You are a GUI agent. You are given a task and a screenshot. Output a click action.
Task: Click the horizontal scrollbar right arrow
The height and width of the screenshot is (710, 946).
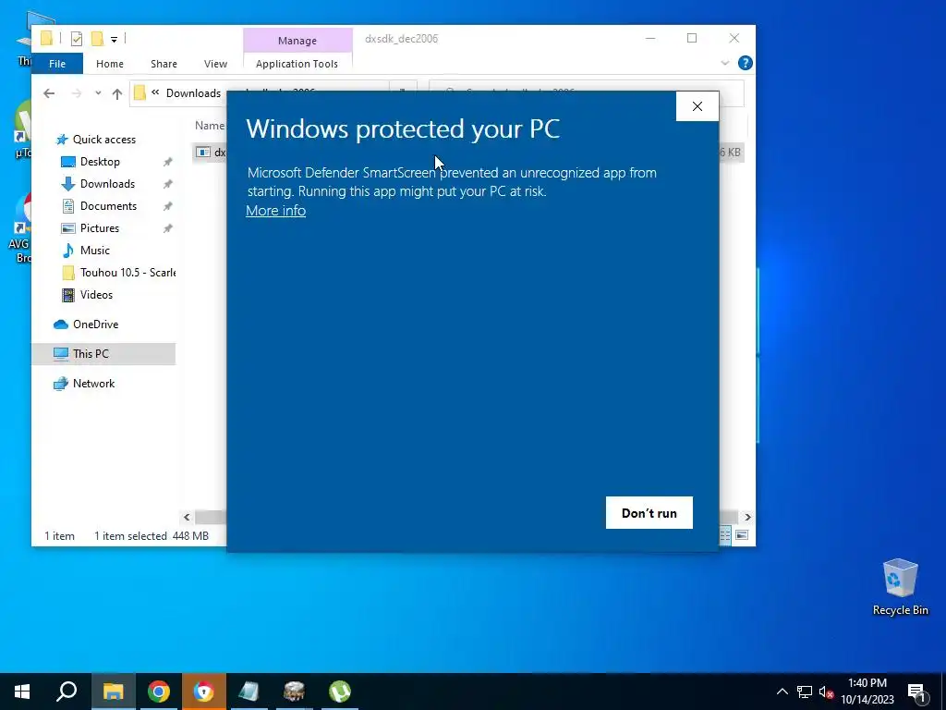pyautogui.click(x=747, y=518)
